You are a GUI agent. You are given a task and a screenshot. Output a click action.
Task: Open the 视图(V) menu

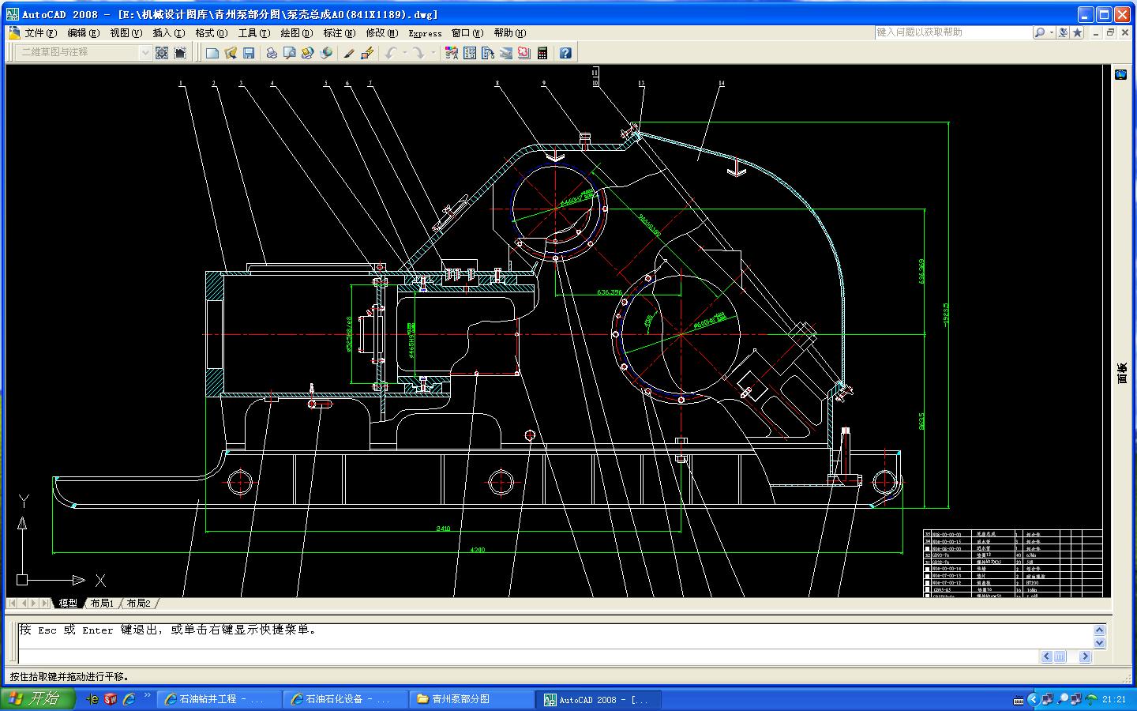[x=126, y=33]
